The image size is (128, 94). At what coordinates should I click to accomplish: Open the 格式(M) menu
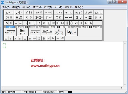(37, 7)
